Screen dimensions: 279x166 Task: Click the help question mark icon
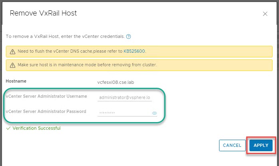[129, 37]
